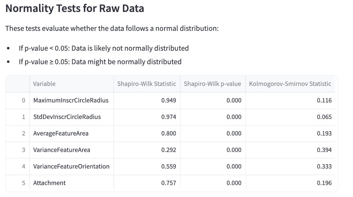Select the AverageFeatureArea cell
The height and width of the screenshot is (197, 353).
[72, 133]
